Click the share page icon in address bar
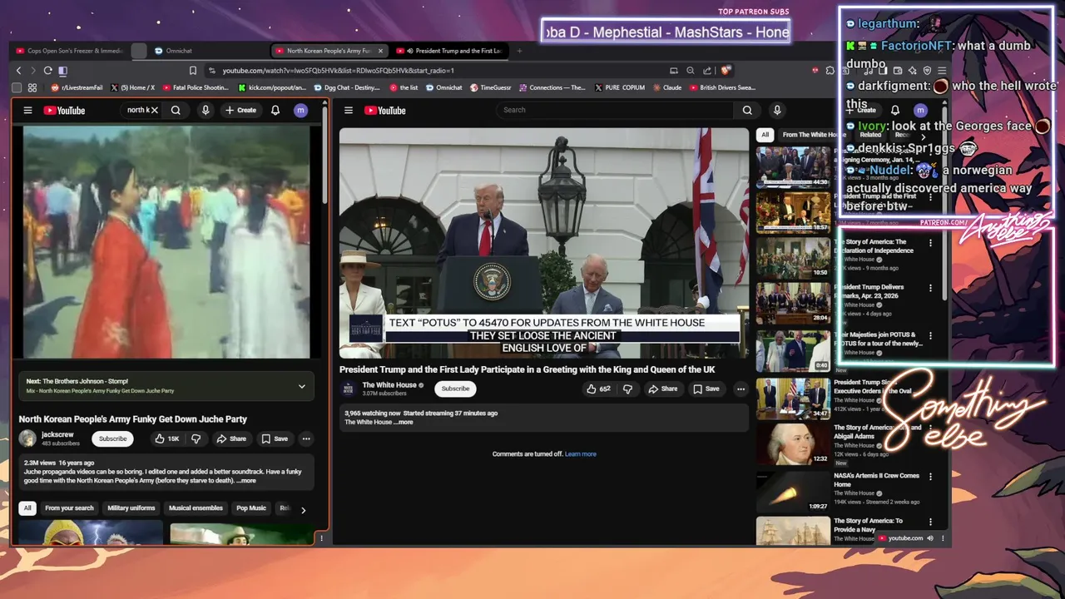 (x=707, y=71)
